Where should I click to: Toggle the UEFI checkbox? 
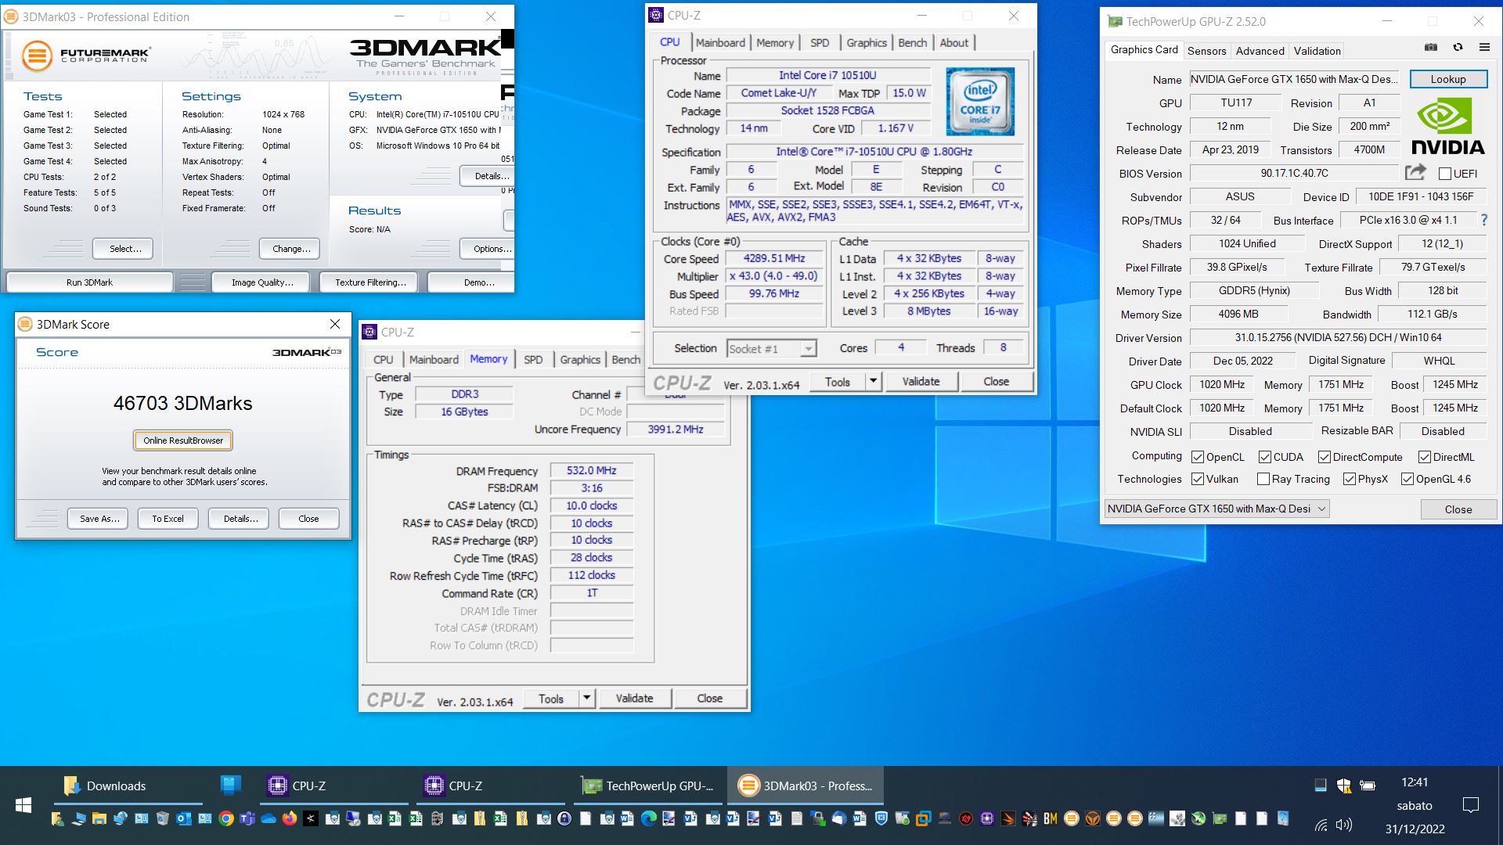1445,174
